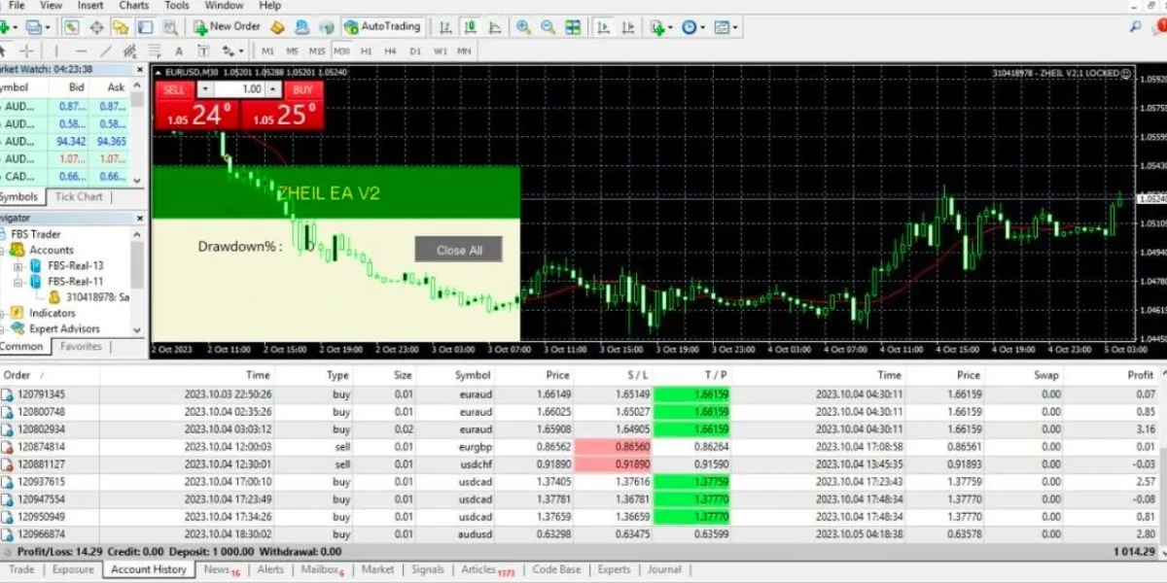This screenshot has width=1167, height=583.
Task: Zoom in on the chart
Action: pos(523,27)
